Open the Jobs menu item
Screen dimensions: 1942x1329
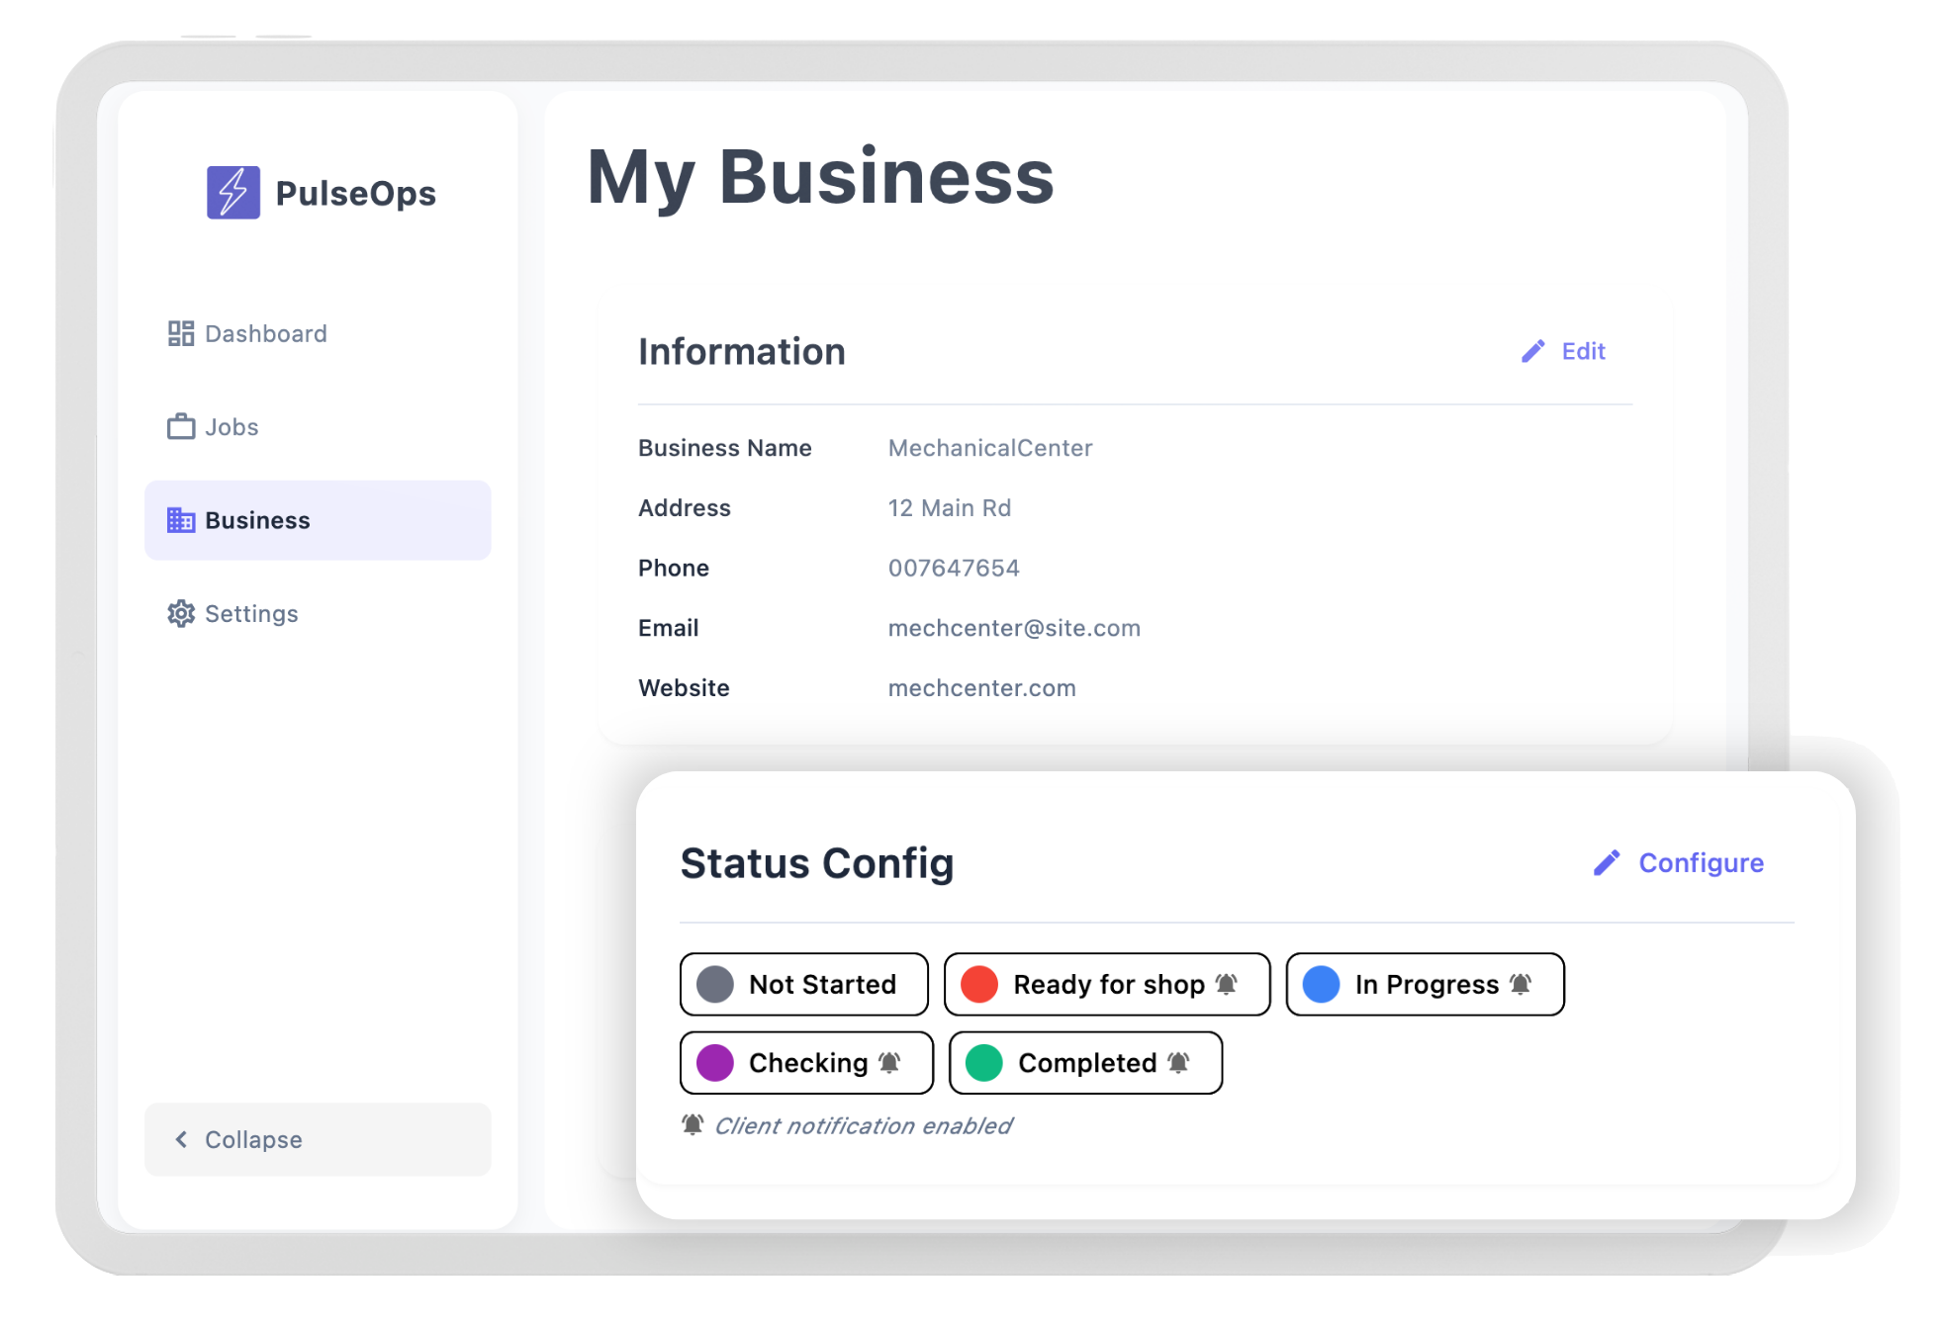pyautogui.click(x=318, y=426)
